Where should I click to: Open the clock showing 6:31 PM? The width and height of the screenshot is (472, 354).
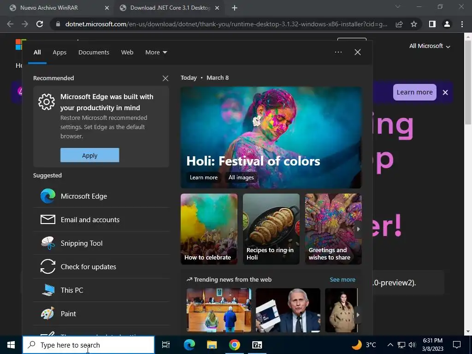pos(432,345)
